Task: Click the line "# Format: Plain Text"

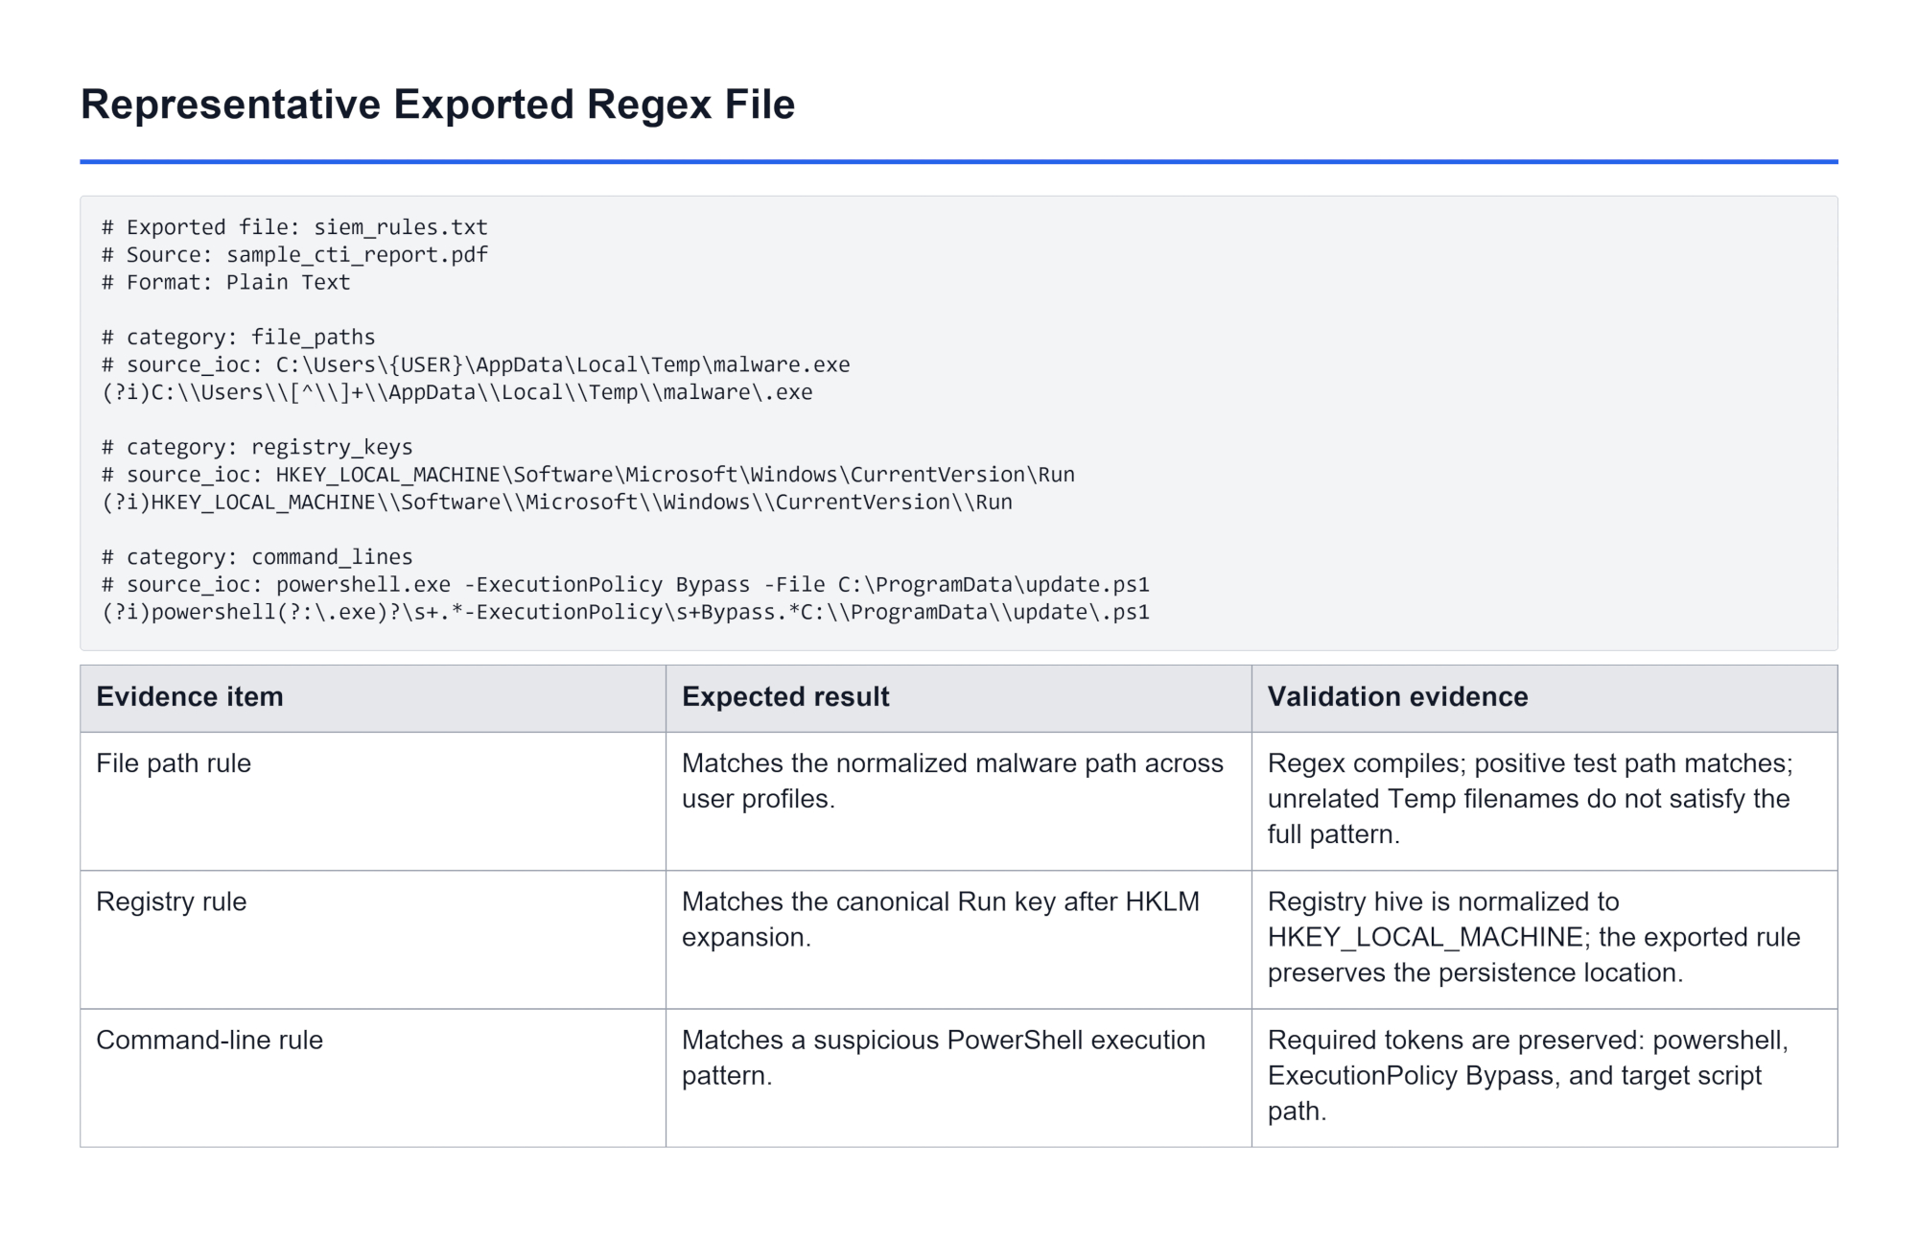Action: (x=226, y=283)
